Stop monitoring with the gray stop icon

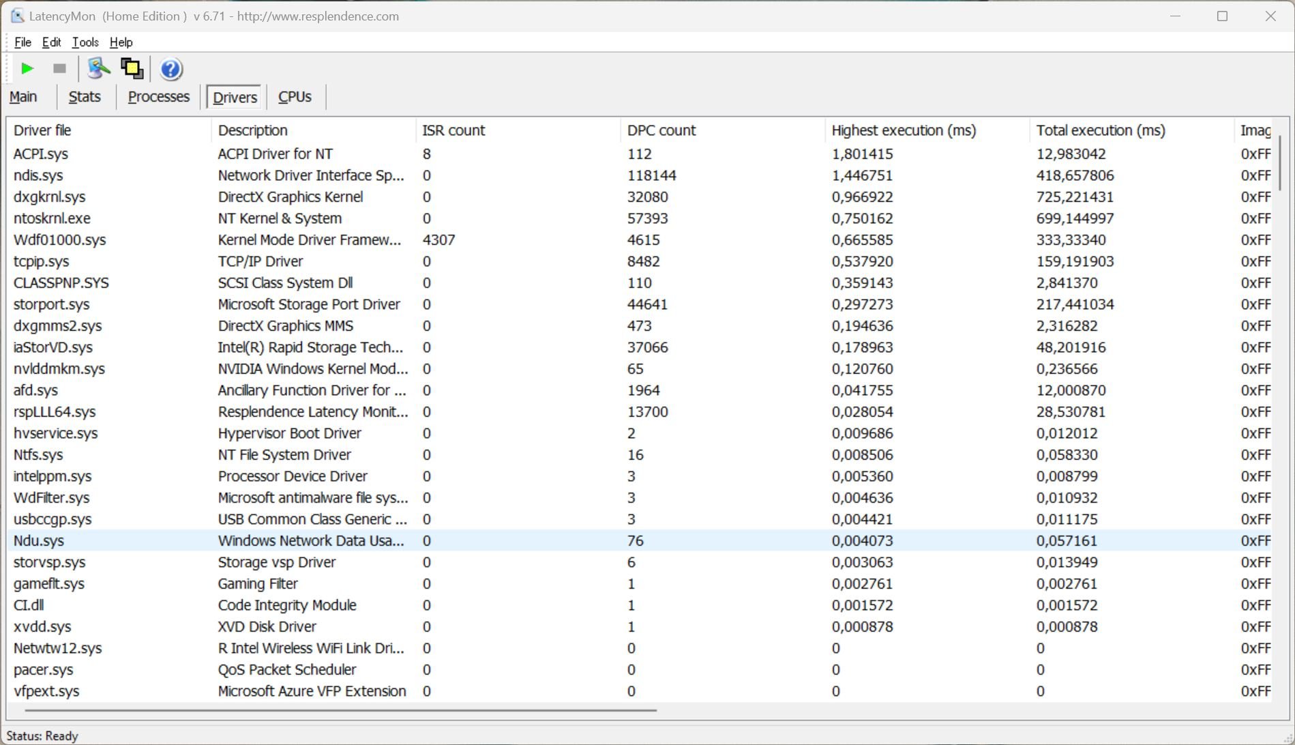[x=59, y=68]
